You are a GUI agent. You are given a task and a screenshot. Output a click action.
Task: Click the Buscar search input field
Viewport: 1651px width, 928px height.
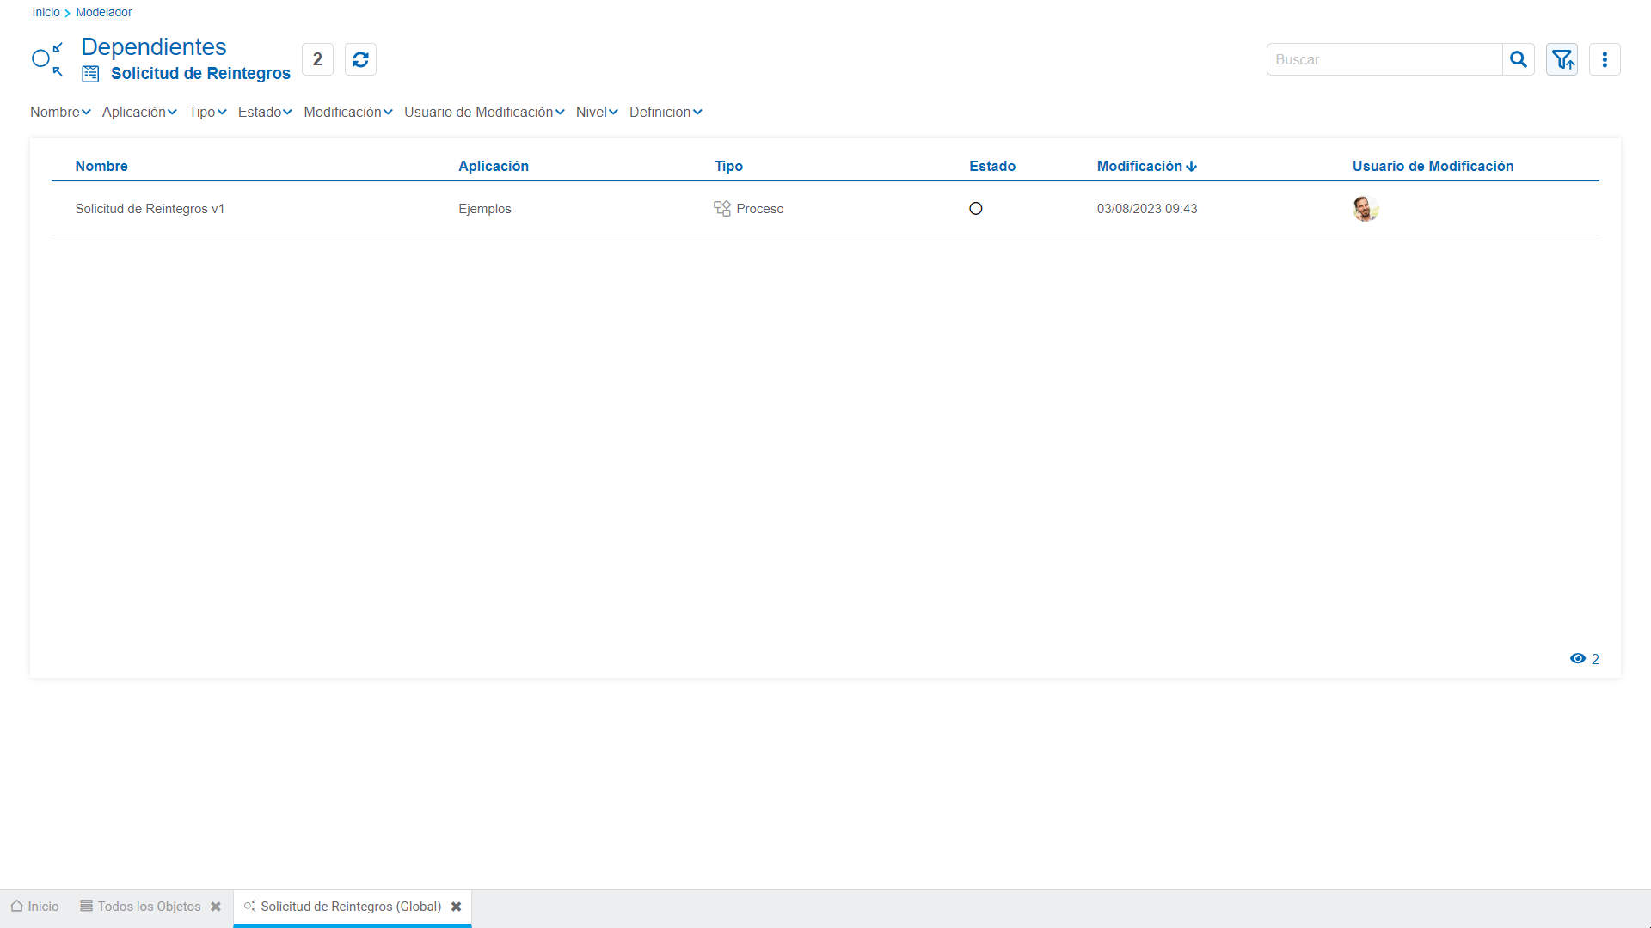[x=1384, y=59]
